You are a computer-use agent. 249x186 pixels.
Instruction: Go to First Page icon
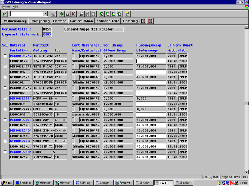point(102,14)
